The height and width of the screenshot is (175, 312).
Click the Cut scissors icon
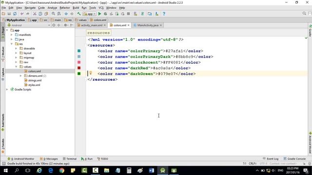35,14
